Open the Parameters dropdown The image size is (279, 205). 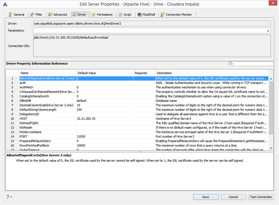(268, 31)
